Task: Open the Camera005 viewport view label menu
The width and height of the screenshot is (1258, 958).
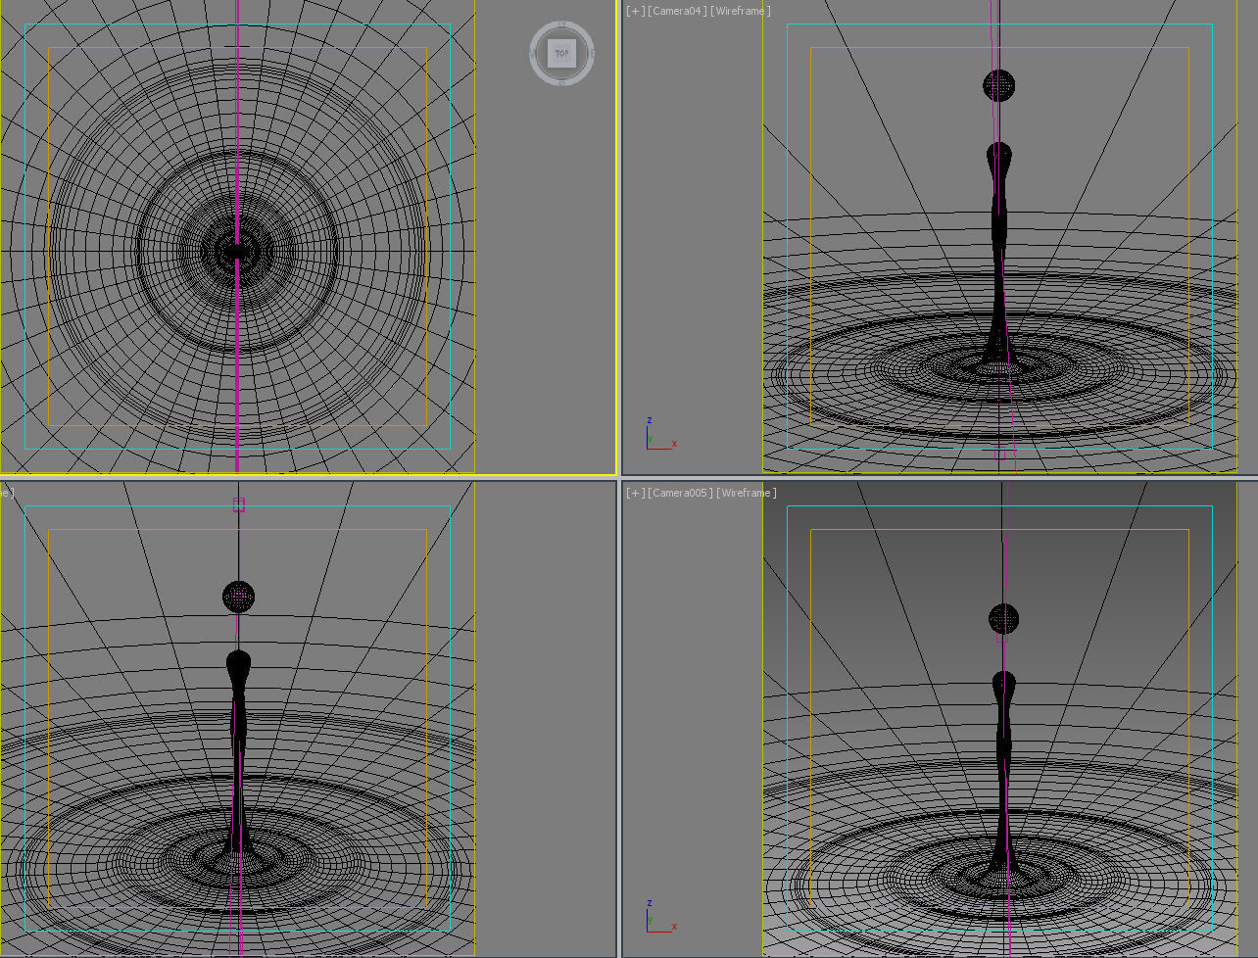Action: coord(681,493)
